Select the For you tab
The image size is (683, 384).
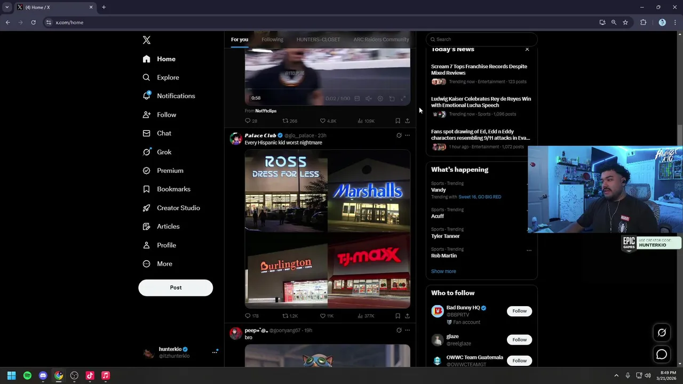(240, 39)
